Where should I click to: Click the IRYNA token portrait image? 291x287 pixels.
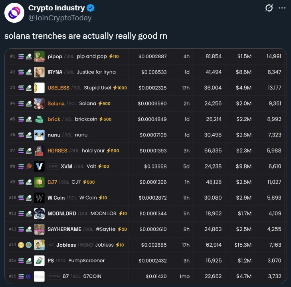39,72
